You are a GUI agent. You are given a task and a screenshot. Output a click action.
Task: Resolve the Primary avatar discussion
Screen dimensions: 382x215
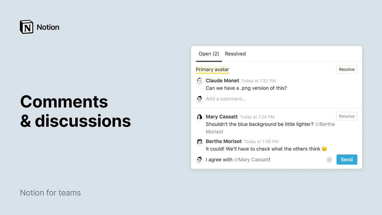pos(346,69)
